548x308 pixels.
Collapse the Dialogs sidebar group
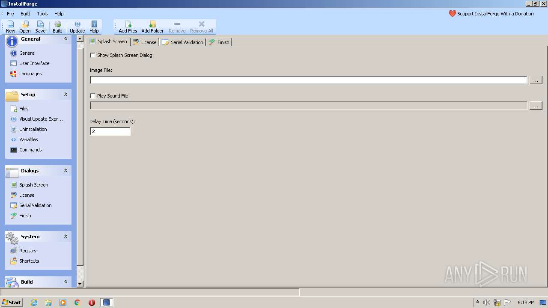[66, 171]
